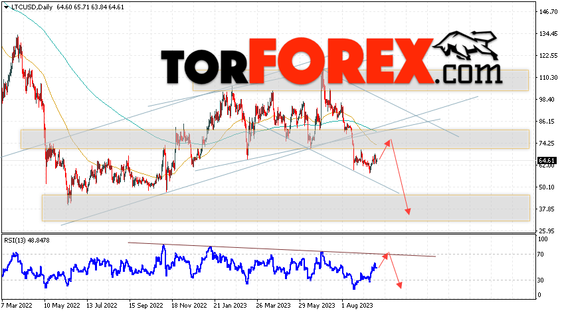The image size is (562, 313).
Task: Select the 21 Jan 2023 date label
Action: click(x=230, y=306)
